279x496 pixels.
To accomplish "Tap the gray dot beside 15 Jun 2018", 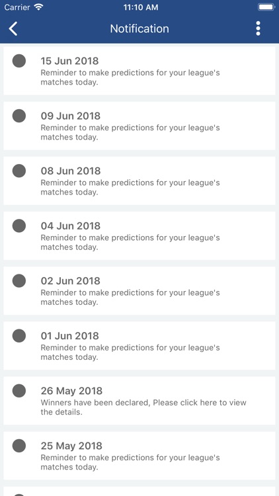I will click(x=19, y=61).
